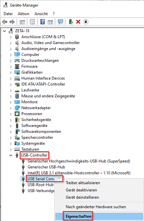Click the Mäuse und andere Zeigegeräte mouse icon
Image resolution: width=144 pixels, height=221 pixels.
coord(17,96)
